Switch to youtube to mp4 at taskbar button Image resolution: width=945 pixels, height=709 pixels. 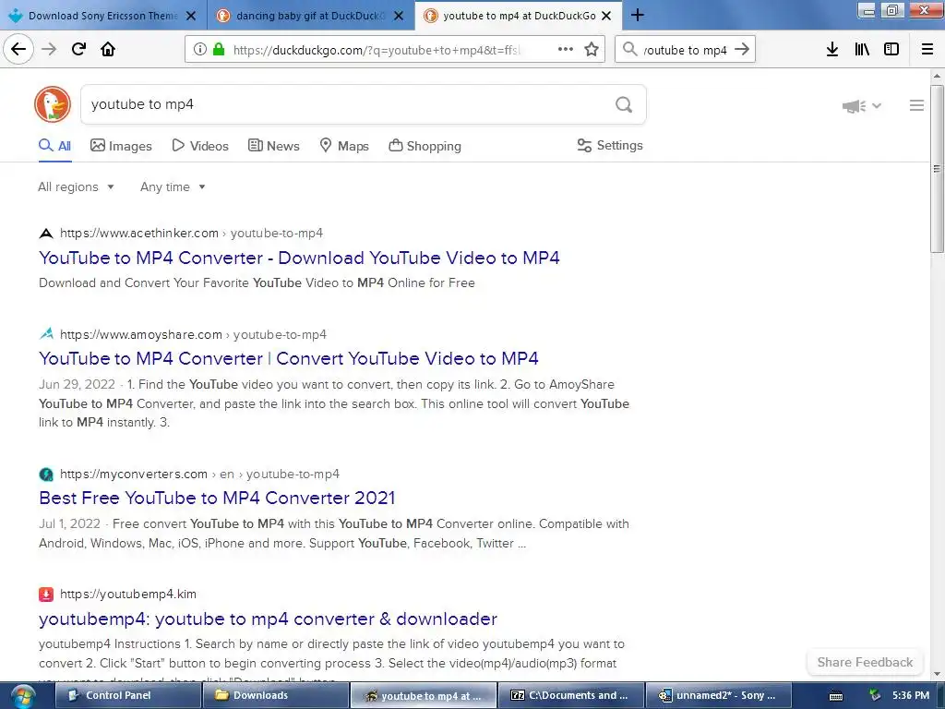[423, 696]
